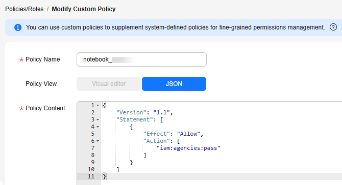
Task: Collapse the fold arrow on line 4
Action: [x=97, y=127]
